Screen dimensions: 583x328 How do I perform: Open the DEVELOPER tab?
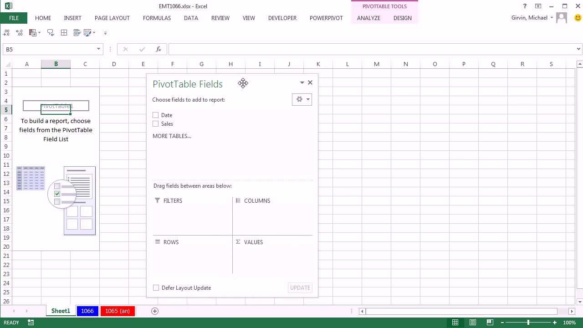[x=282, y=18]
